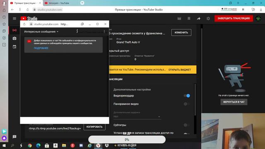265x149 pixels.
Task: Click the copy icon in chat window toolbar
Action: pos(82,24)
